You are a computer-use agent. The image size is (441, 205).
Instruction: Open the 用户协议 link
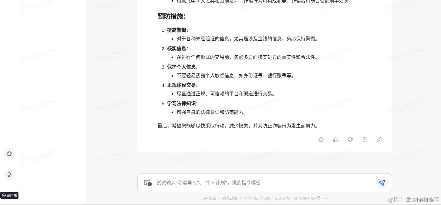point(208,198)
